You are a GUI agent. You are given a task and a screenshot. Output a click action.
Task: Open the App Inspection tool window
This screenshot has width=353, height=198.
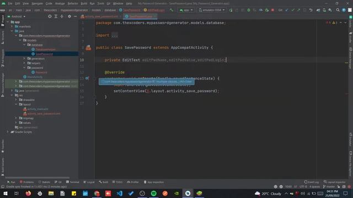[154, 182]
